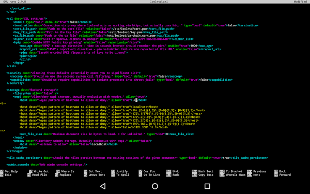Click the tile_cache_persistent line
The width and height of the screenshot is (310, 194).
pyautogui.click(x=137, y=158)
